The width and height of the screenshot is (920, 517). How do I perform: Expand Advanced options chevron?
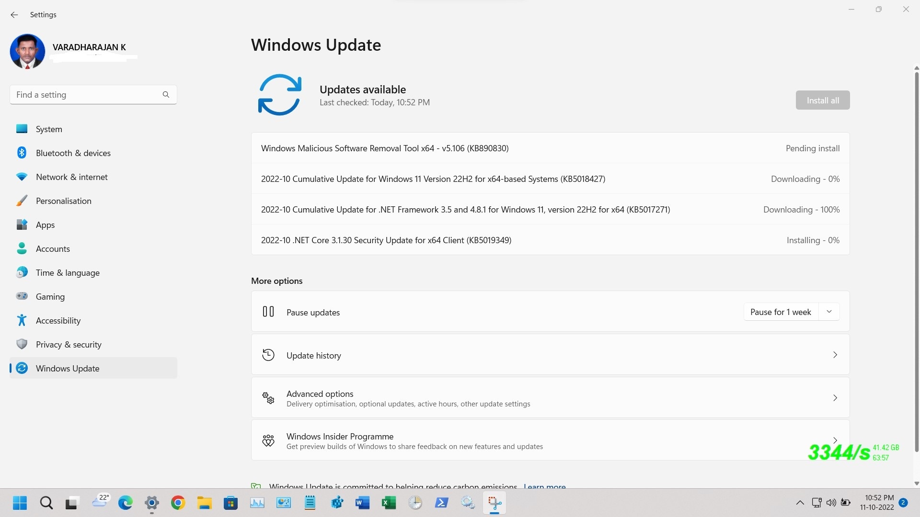point(835,398)
